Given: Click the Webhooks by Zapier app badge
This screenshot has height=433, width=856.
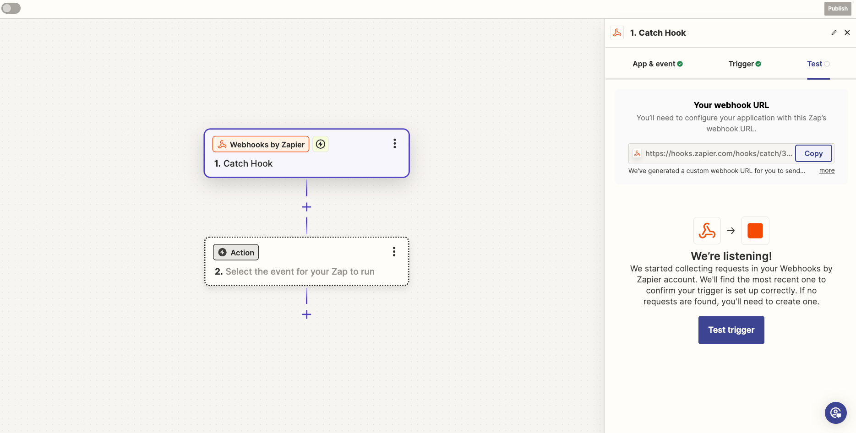Looking at the screenshot, I should click(261, 145).
